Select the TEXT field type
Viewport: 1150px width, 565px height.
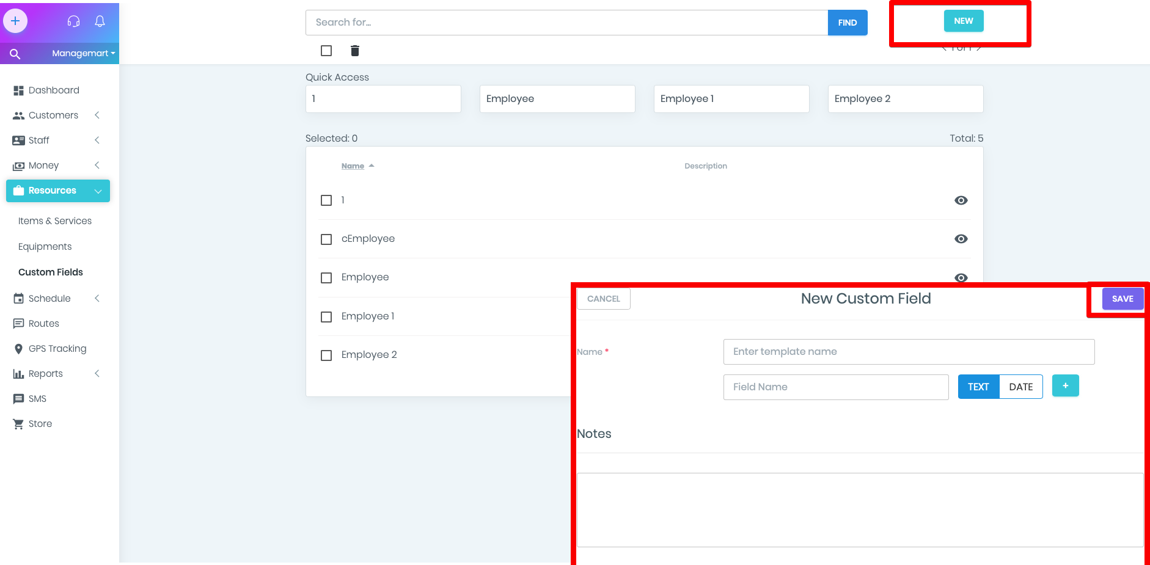(x=978, y=387)
